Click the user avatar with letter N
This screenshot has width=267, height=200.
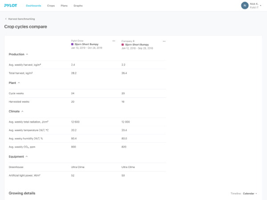(244, 5)
